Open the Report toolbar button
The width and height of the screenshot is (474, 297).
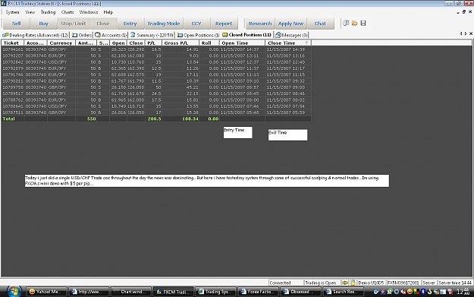[224, 24]
